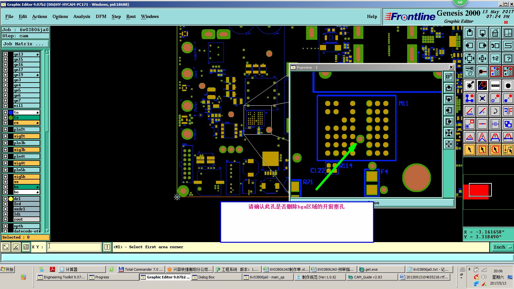The image size is (514, 289).
Task: Toggle the 'bs' layer checkbox
Action: tap(5, 187)
